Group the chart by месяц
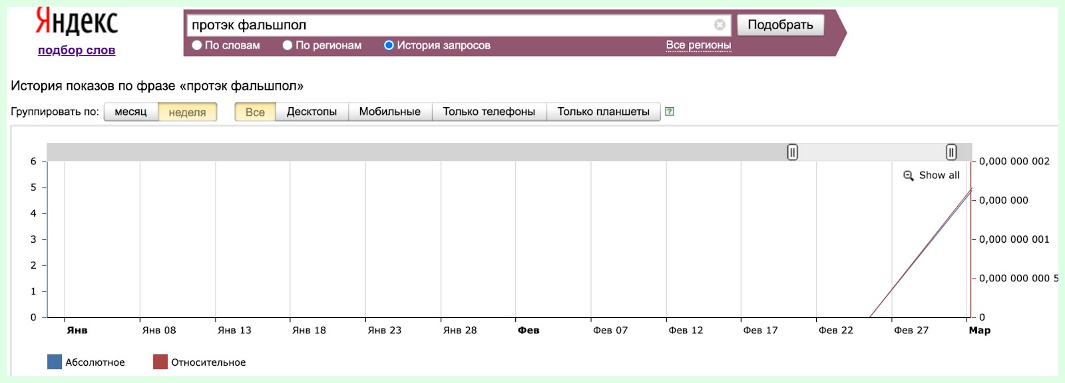The width and height of the screenshot is (1065, 383). click(x=130, y=112)
